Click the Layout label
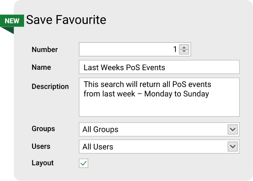This screenshot has width=253, height=181. pos(43,163)
